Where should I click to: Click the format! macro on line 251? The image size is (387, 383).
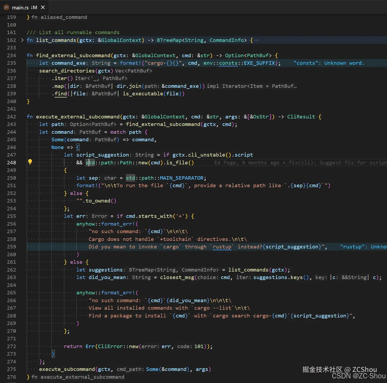(87, 186)
